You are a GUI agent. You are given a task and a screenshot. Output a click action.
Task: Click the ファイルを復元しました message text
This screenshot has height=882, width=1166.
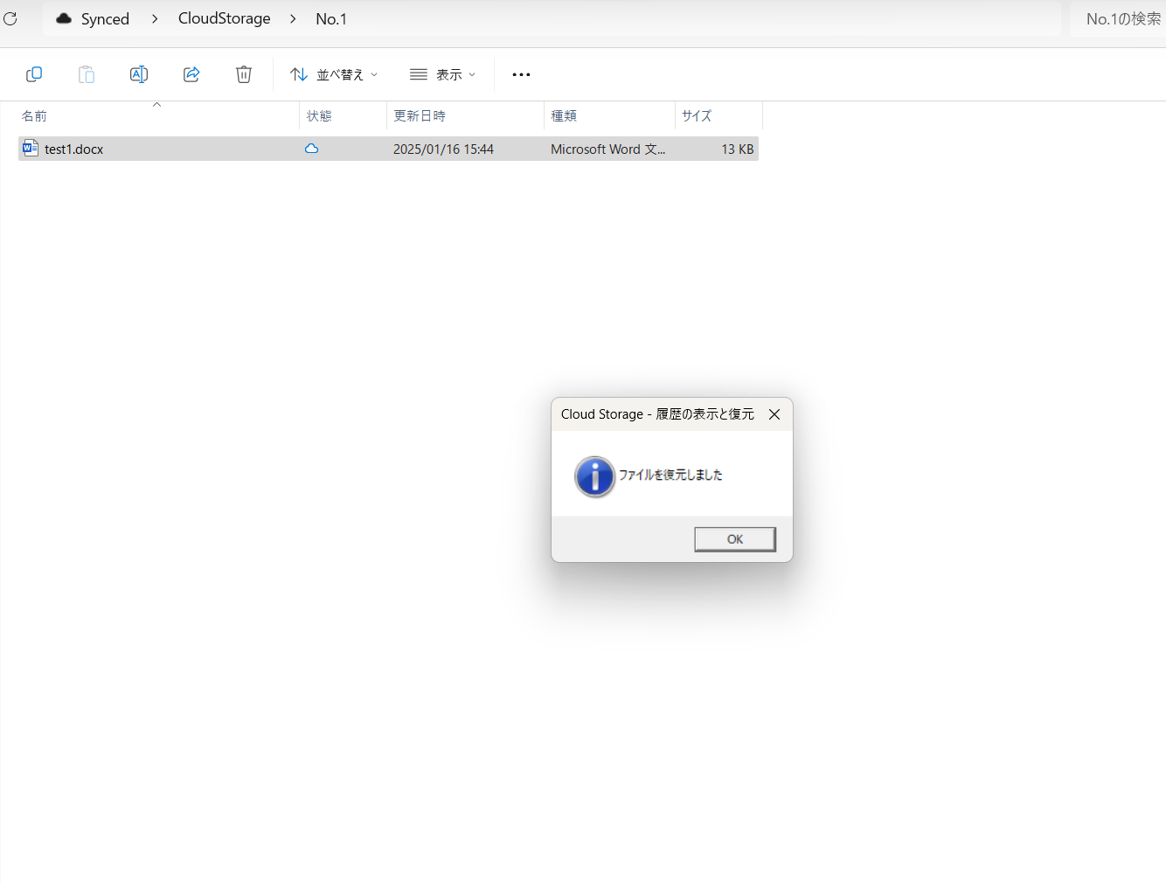670,475
